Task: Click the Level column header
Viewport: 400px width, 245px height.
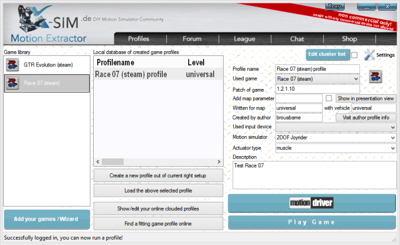Action: tap(203, 62)
